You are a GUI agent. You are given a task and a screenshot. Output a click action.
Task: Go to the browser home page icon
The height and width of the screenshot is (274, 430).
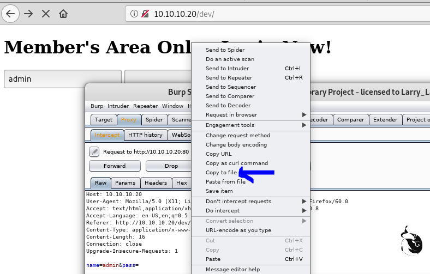point(64,14)
